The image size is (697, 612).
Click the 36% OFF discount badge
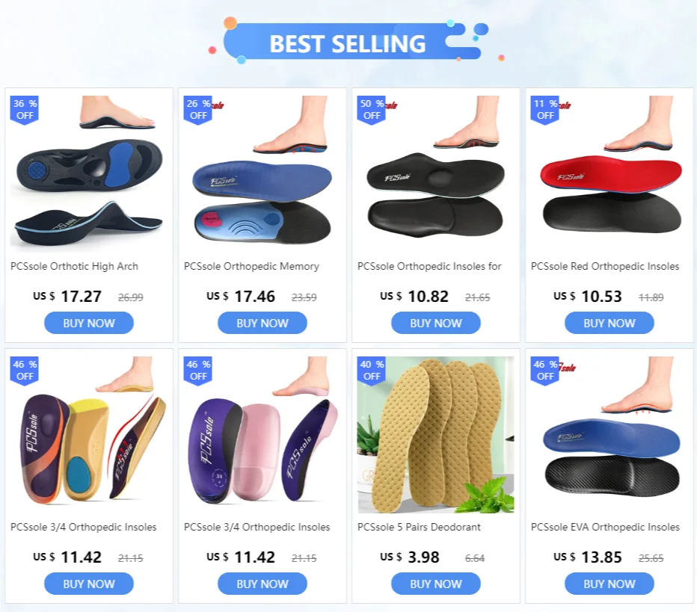tap(25, 110)
